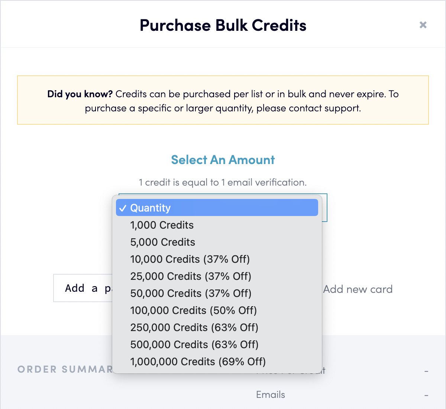This screenshot has width=446, height=409.
Task: Choose 5,000 Credits option
Action: [x=217, y=242]
